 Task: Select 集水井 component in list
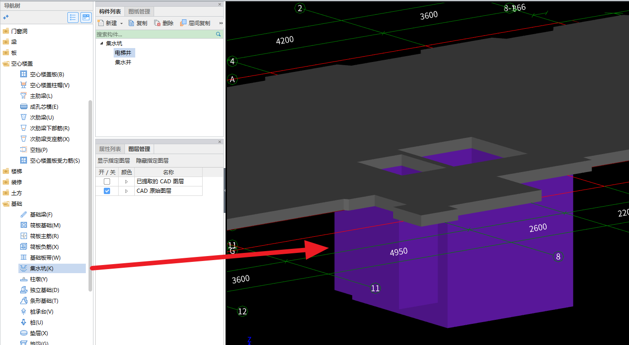coord(123,62)
